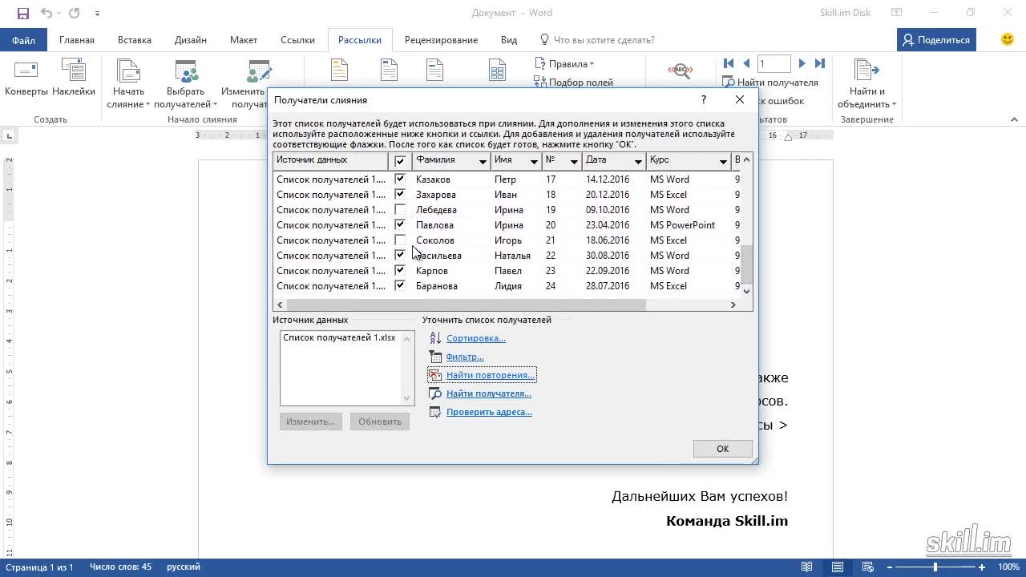This screenshot has width=1026, height=577.
Task: Expand the Правила dropdown arrow
Action: point(592,64)
